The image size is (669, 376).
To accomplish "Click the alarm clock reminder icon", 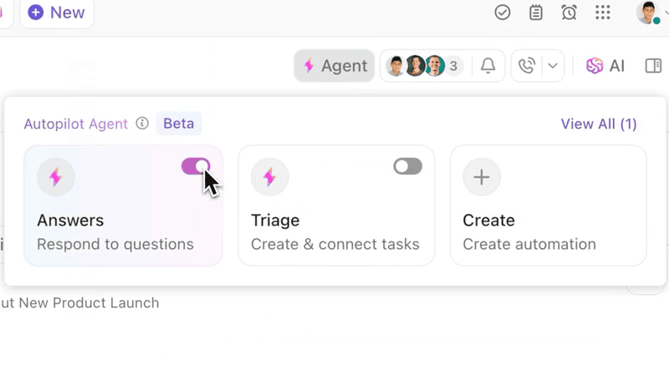I will pyautogui.click(x=569, y=13).
